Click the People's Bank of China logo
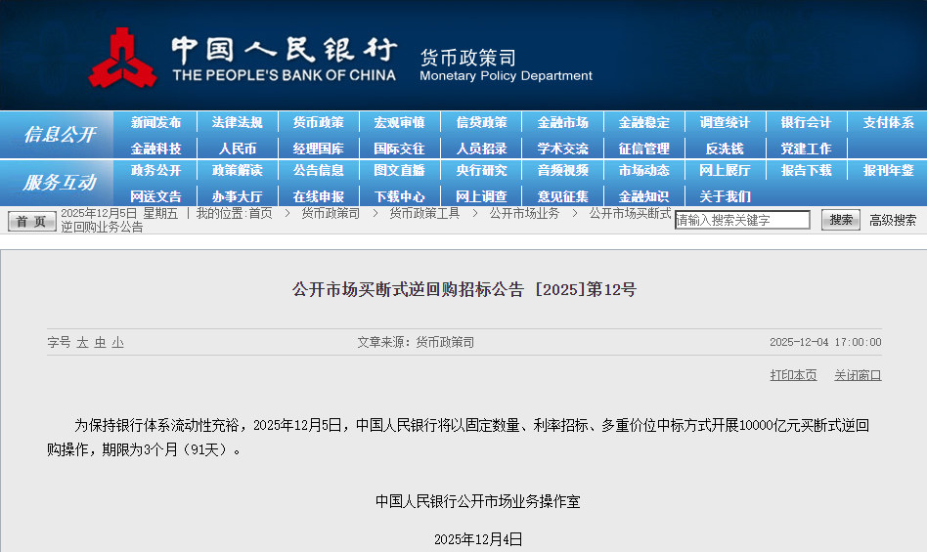927x552 pixels. (123, 57)
